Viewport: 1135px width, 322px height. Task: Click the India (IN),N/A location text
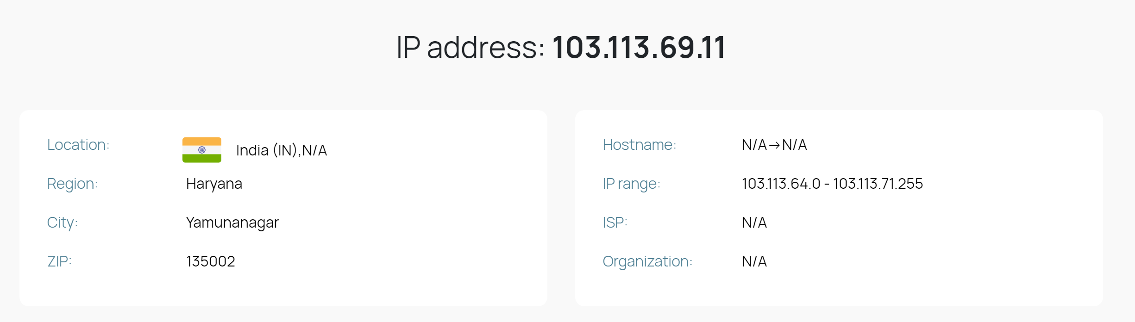pos(282,150)
